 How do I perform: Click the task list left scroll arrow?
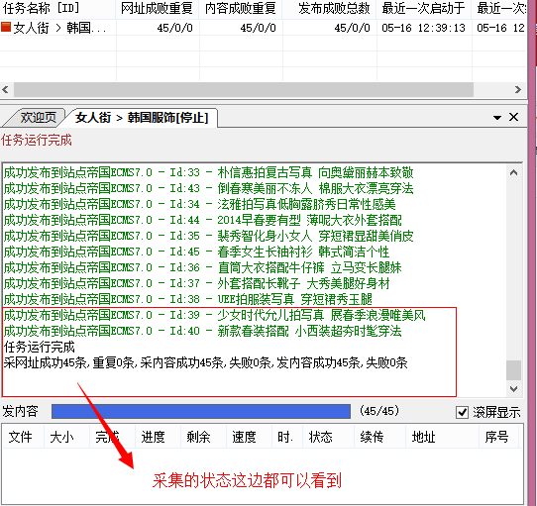pyautogui.click(x=5, y=90)
